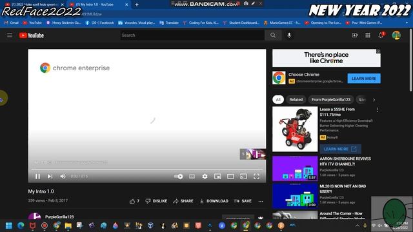The image size is (413, 232).
Task: Click the DOWNLOAD button
Action: click(214, 201)
